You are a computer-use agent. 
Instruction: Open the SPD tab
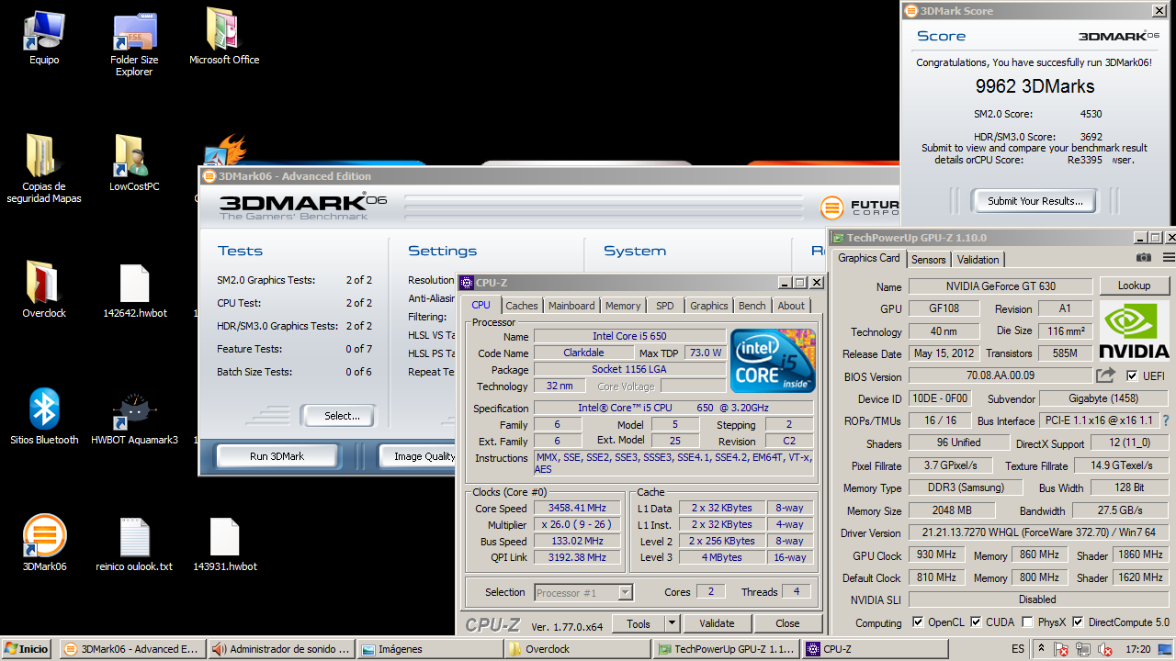[x=664, y=306]
